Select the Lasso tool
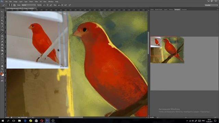Viewport: 219px width, 123px height. [2, 18]
